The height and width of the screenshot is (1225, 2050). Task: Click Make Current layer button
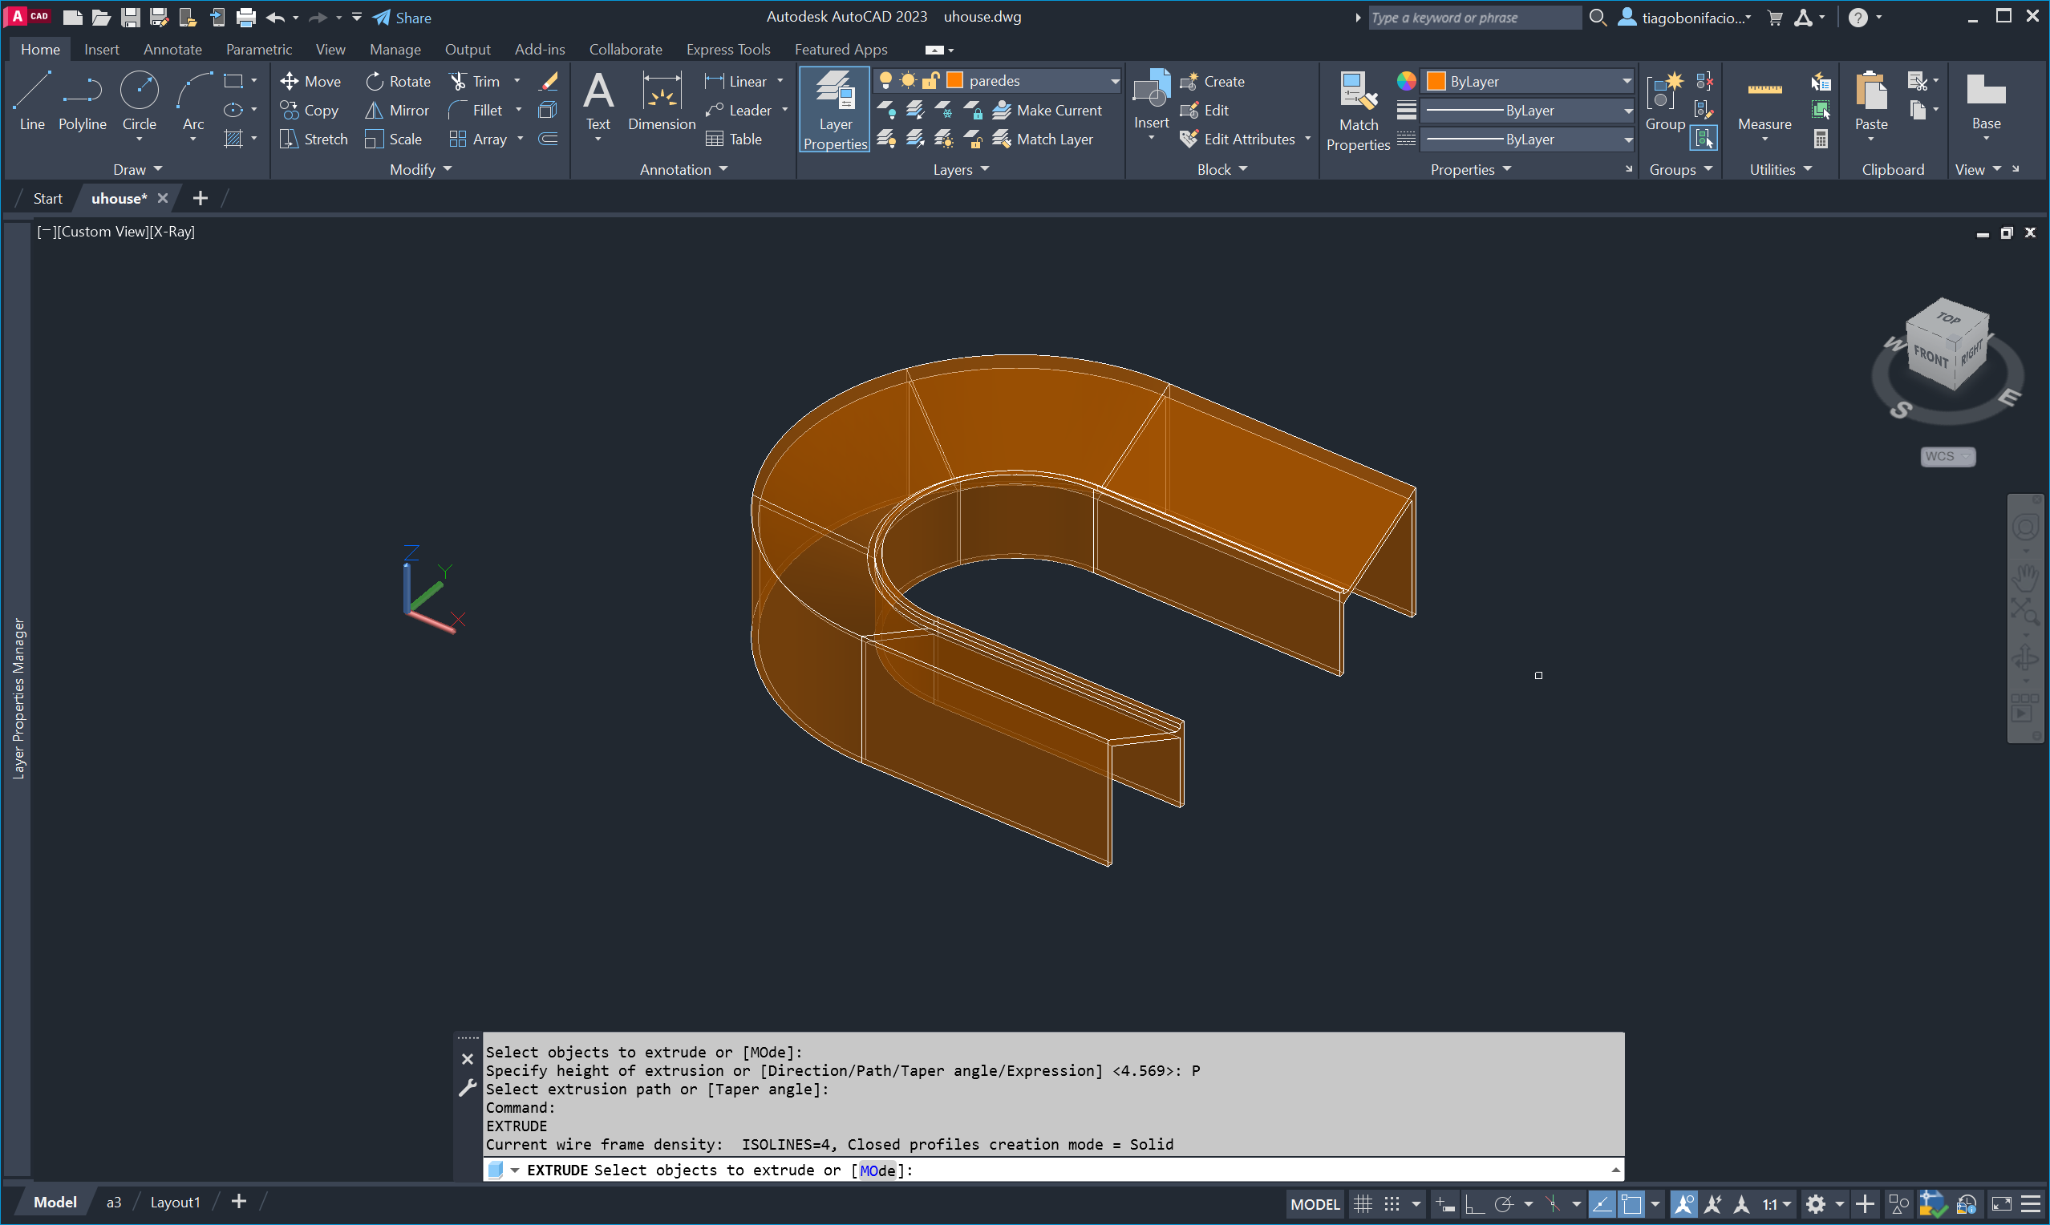coord(1047,110)
